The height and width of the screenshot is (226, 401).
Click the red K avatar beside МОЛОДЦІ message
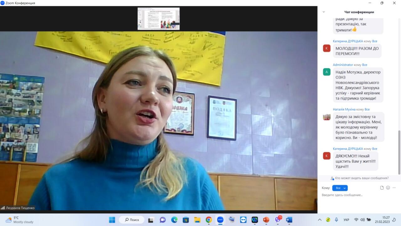pos(327,48)
